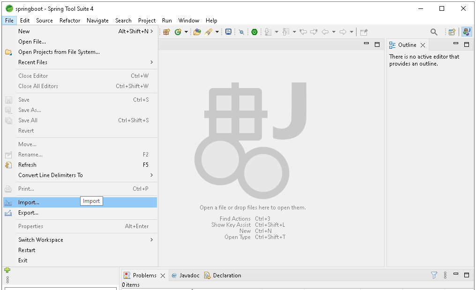The image size is (476, 290).
Task: Open the Search menu
Action: coord(123,21)
